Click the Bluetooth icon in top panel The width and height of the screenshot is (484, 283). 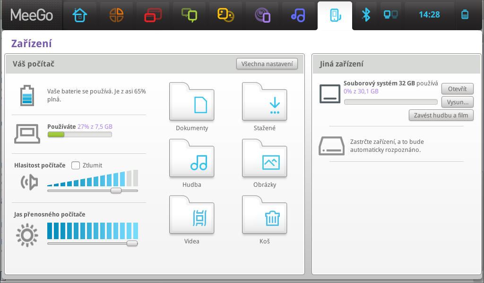click(x=365, y=15)
